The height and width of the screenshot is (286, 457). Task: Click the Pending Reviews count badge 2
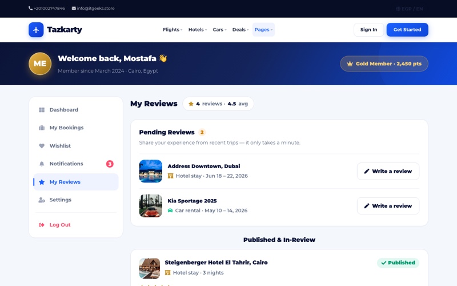[202, 133]
